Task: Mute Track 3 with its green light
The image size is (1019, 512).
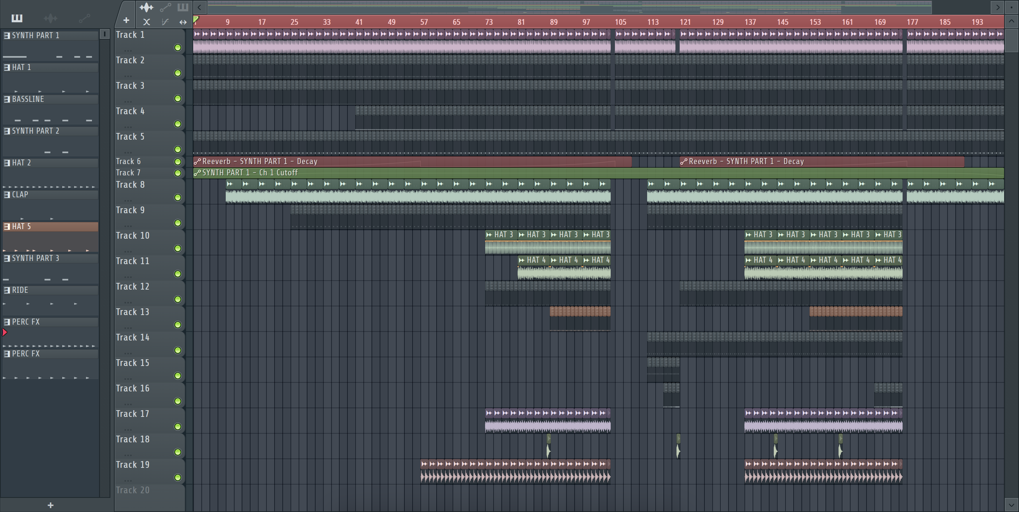Action: (x=178, y=98)
